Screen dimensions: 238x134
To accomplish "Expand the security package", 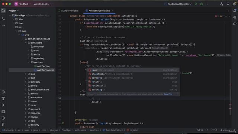I will tap(26, 125).
